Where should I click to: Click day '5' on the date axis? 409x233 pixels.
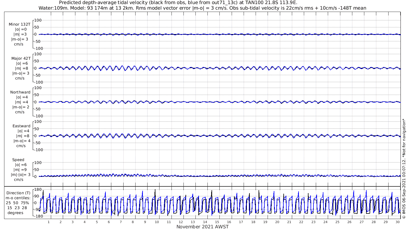point(97,222)
